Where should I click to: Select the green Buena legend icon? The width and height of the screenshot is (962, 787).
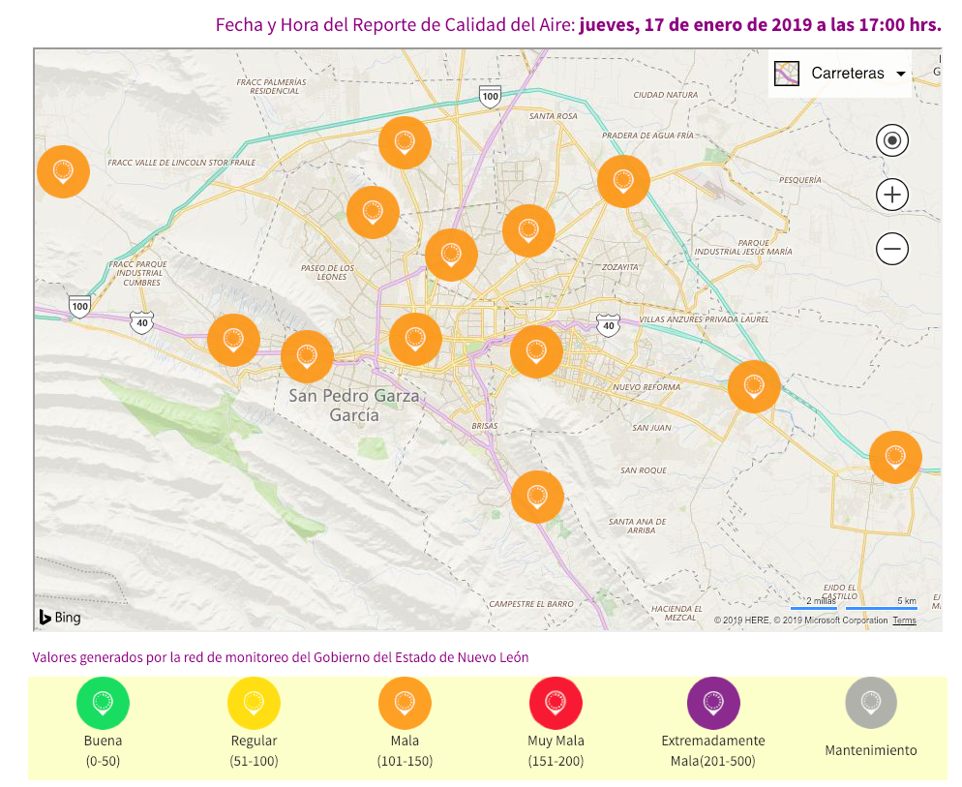[103, 704]
